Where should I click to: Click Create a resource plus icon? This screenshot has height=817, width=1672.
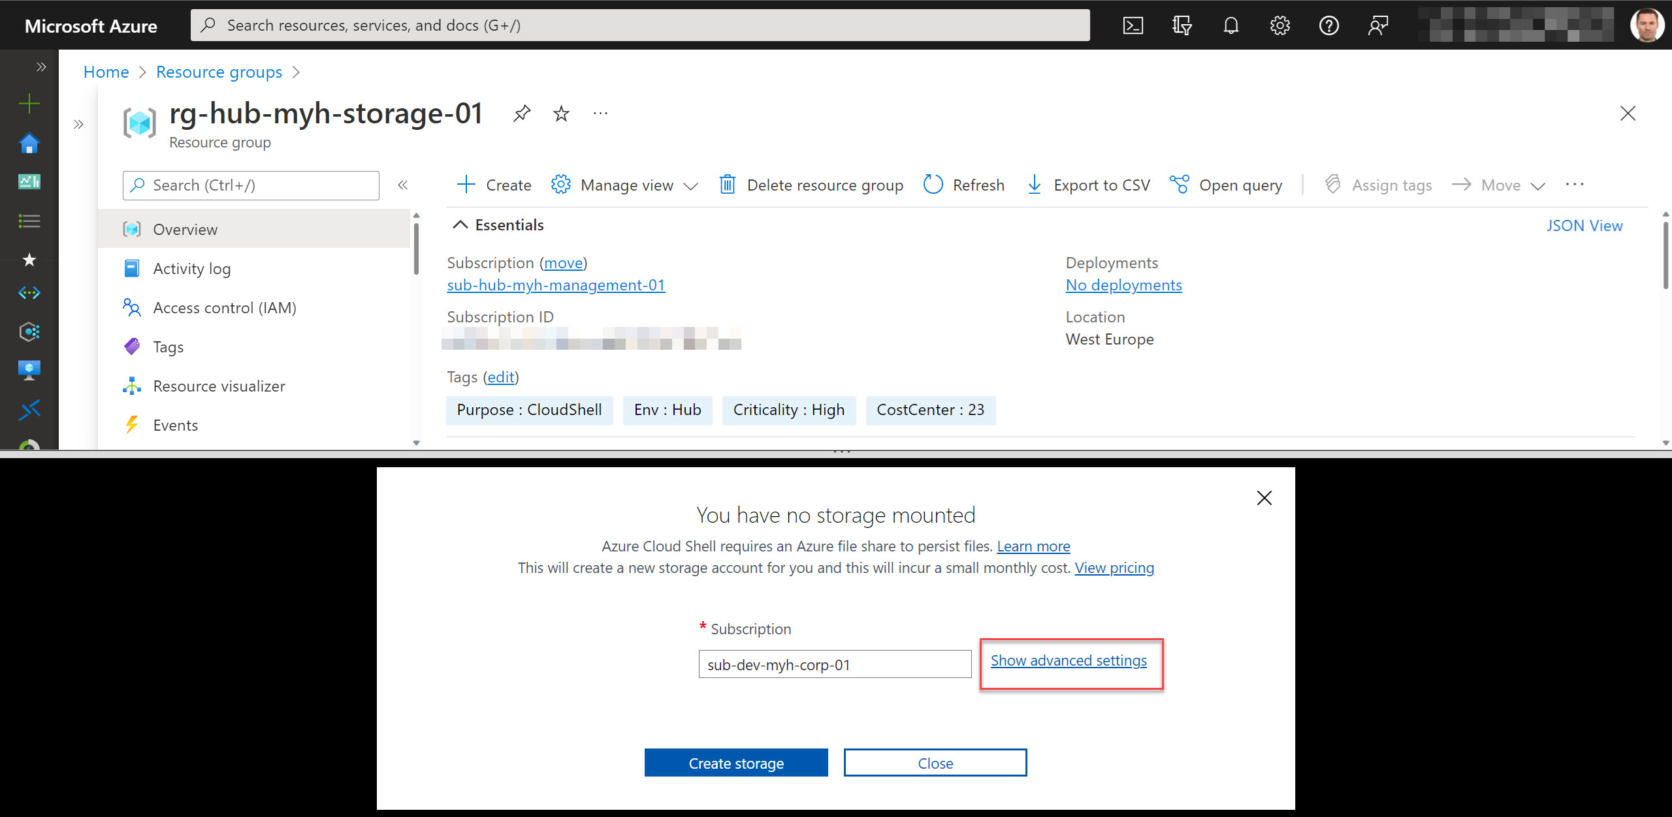pos(29,103)
